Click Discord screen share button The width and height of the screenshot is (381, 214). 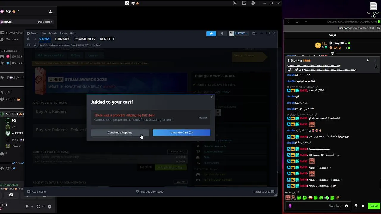click(x=11, y=195)
